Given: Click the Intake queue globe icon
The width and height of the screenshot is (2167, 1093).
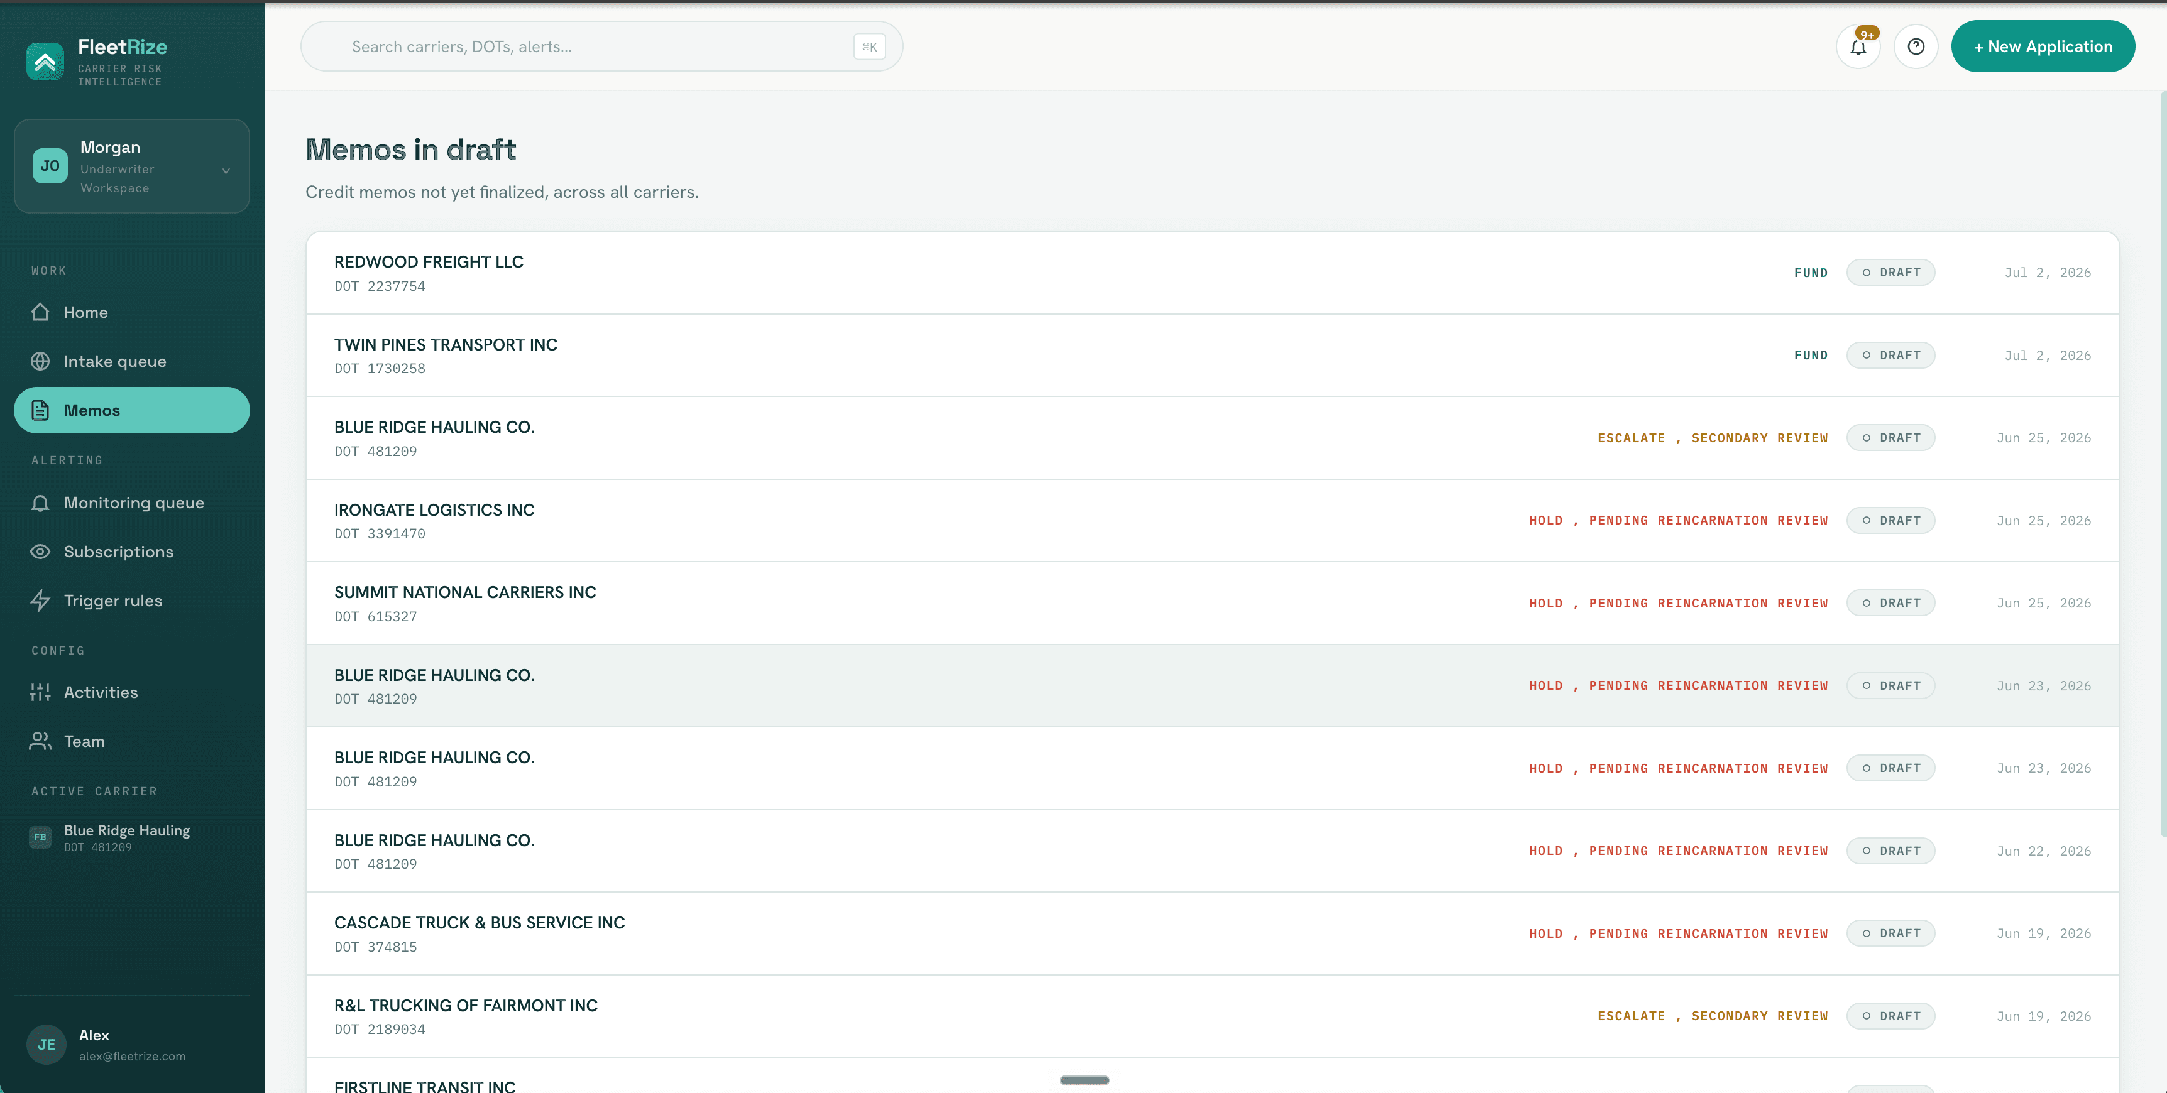Looking at the screenshot, I should 40,361.
